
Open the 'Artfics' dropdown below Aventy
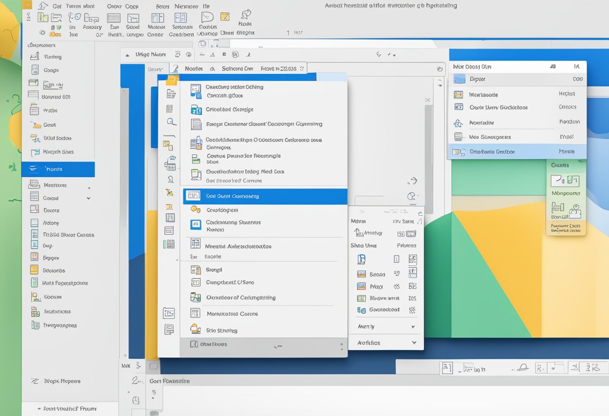(x=414, y=342)
